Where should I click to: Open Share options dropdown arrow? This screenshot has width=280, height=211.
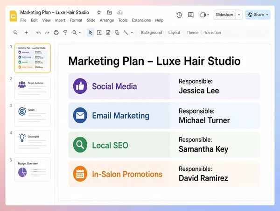[267, 15]
